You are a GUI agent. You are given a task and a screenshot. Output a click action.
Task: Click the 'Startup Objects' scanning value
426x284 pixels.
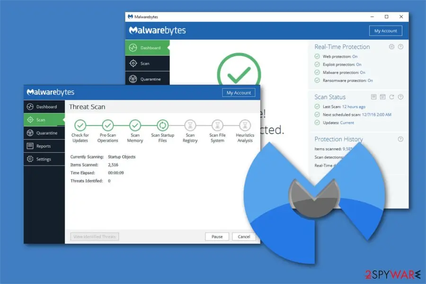tap(122, 157)
